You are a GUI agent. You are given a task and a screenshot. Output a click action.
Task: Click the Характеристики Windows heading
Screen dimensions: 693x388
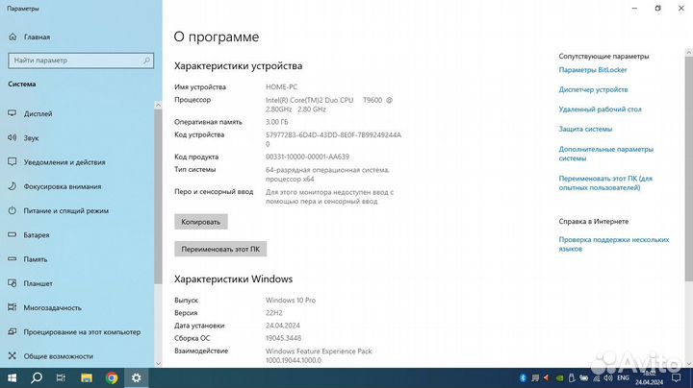(233, 279)
